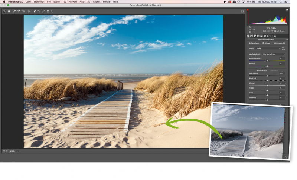Viewport: 297px width, 180px height.
Task: Select the Radial Filter tool
Action: [52, 11]
